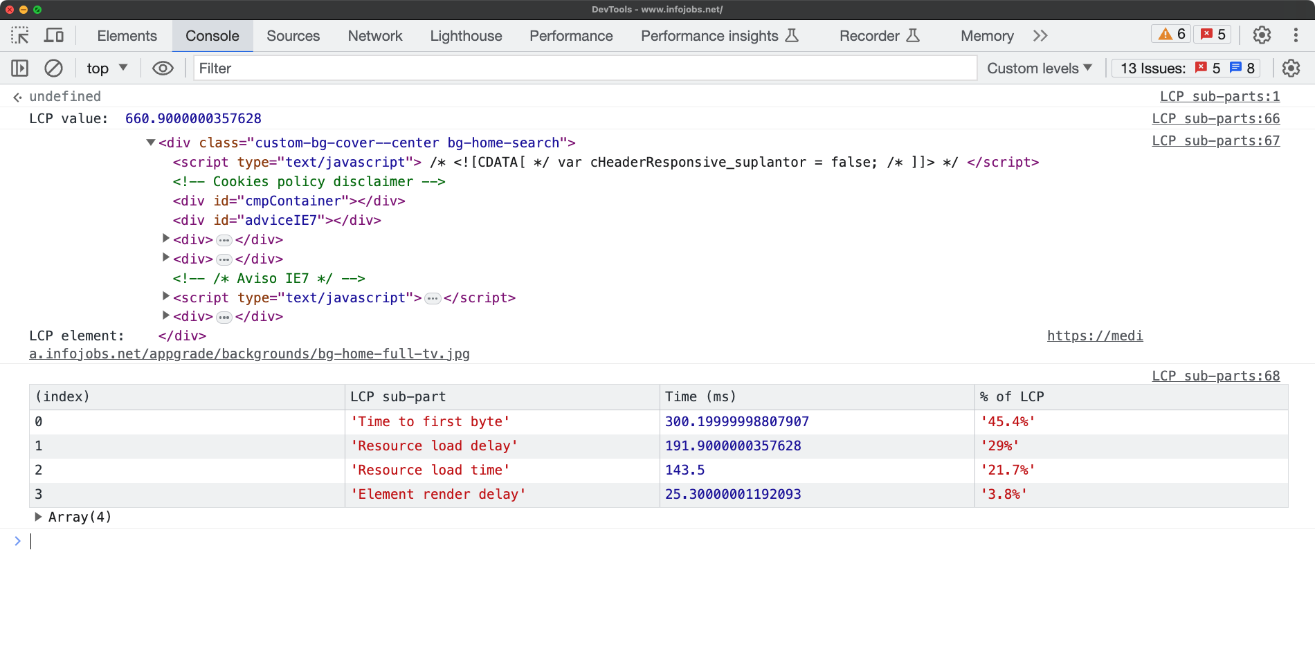Screen dimensions: 1315x669
Task: Click the 5 errors badge in tab bar
Action: (1213, 35)
